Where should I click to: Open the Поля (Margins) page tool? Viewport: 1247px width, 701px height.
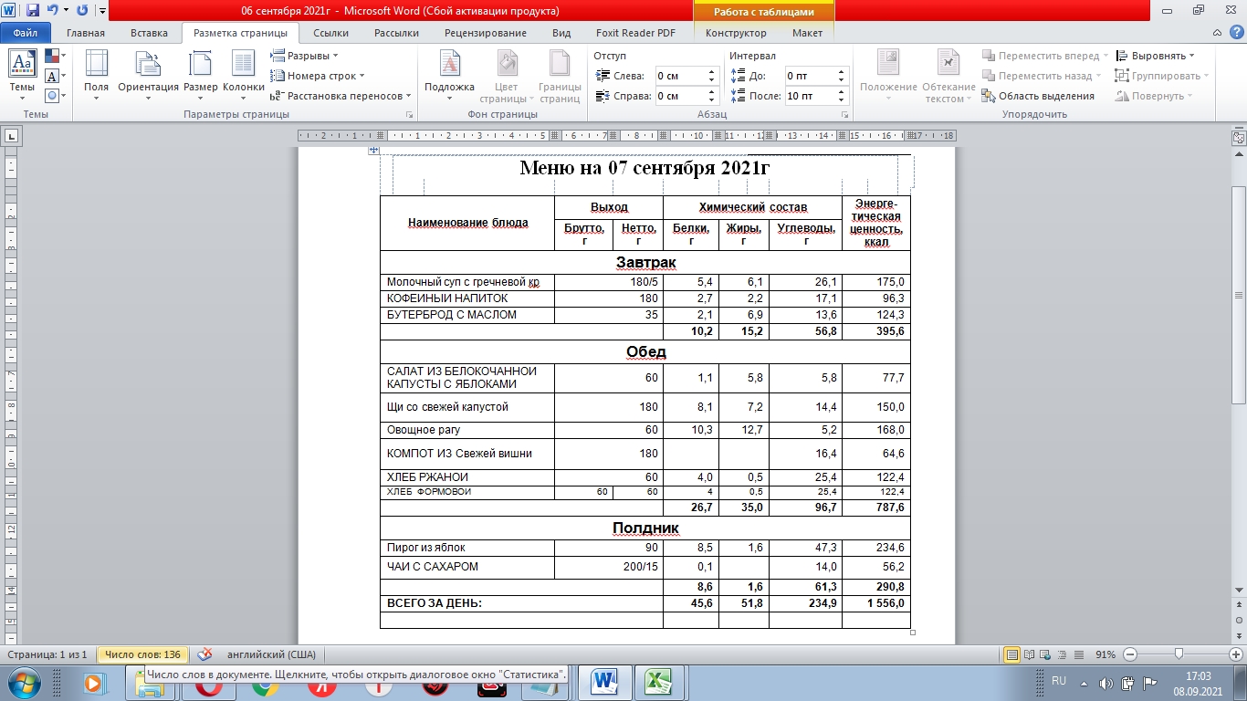tap(96, 73)
